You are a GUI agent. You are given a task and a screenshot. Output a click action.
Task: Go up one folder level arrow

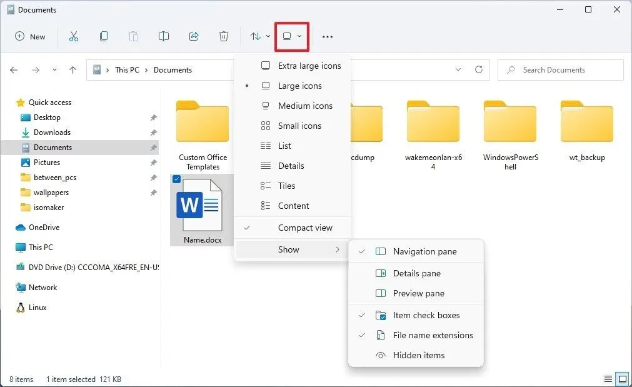pyautogui.click(x=73, y=70)
